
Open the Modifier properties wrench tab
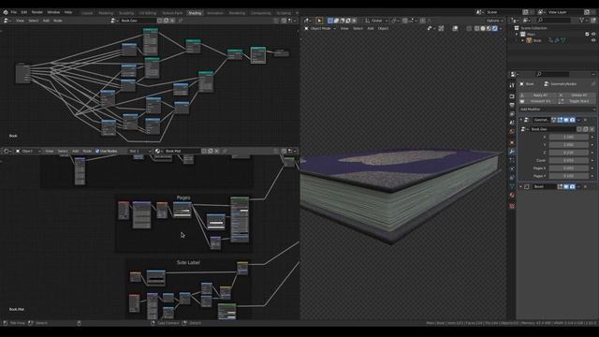coord(512,152)
